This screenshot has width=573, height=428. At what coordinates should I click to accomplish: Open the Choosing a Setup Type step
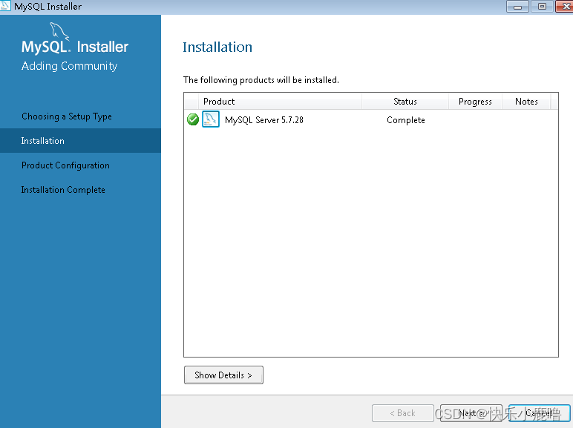67,116
